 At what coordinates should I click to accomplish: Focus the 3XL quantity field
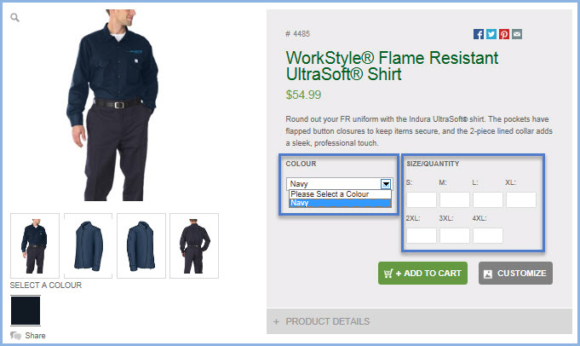click(455, 236)
